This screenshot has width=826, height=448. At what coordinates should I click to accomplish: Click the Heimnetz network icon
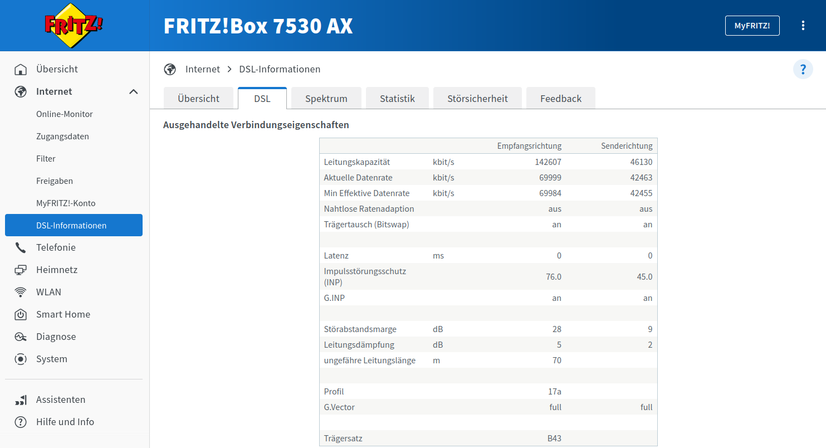tap(21, 270)
